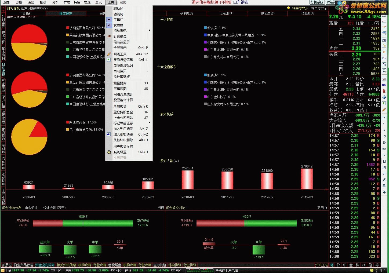Open the 主力轨迹 bottom tab
389x273 pixels.
(x=160, y=265)
